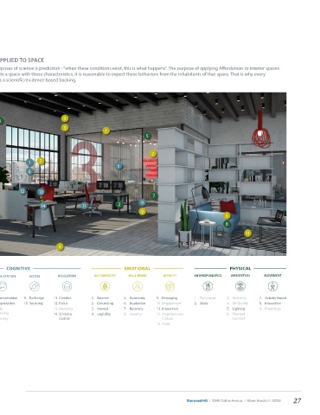
Task: Select the Ambient(s) icon
Action: [240, 286]
